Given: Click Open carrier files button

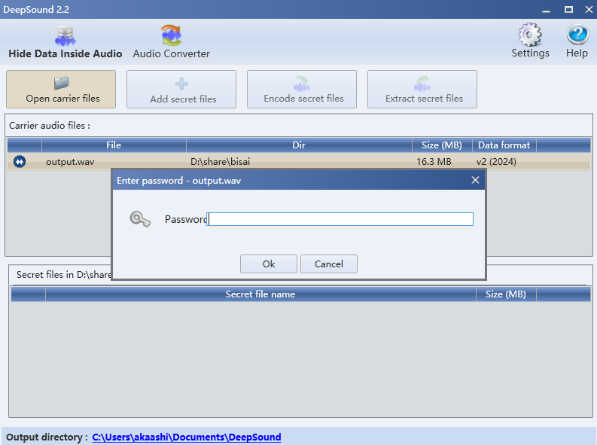Looking at the screenshot, I should (x=61, y=89).
